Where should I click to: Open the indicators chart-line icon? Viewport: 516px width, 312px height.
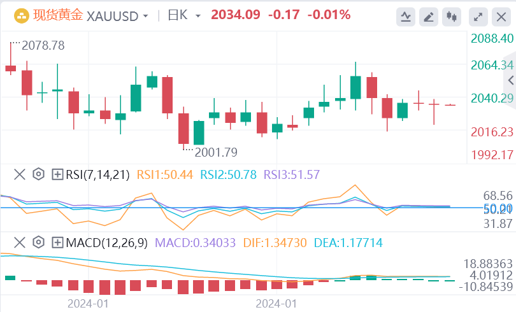click(406, 17)
